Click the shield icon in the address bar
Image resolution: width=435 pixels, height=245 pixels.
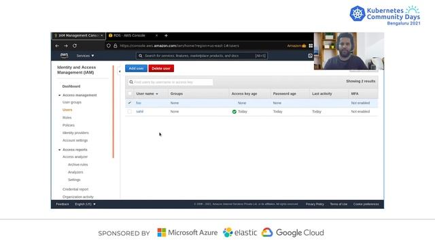[x=109, y=46]
